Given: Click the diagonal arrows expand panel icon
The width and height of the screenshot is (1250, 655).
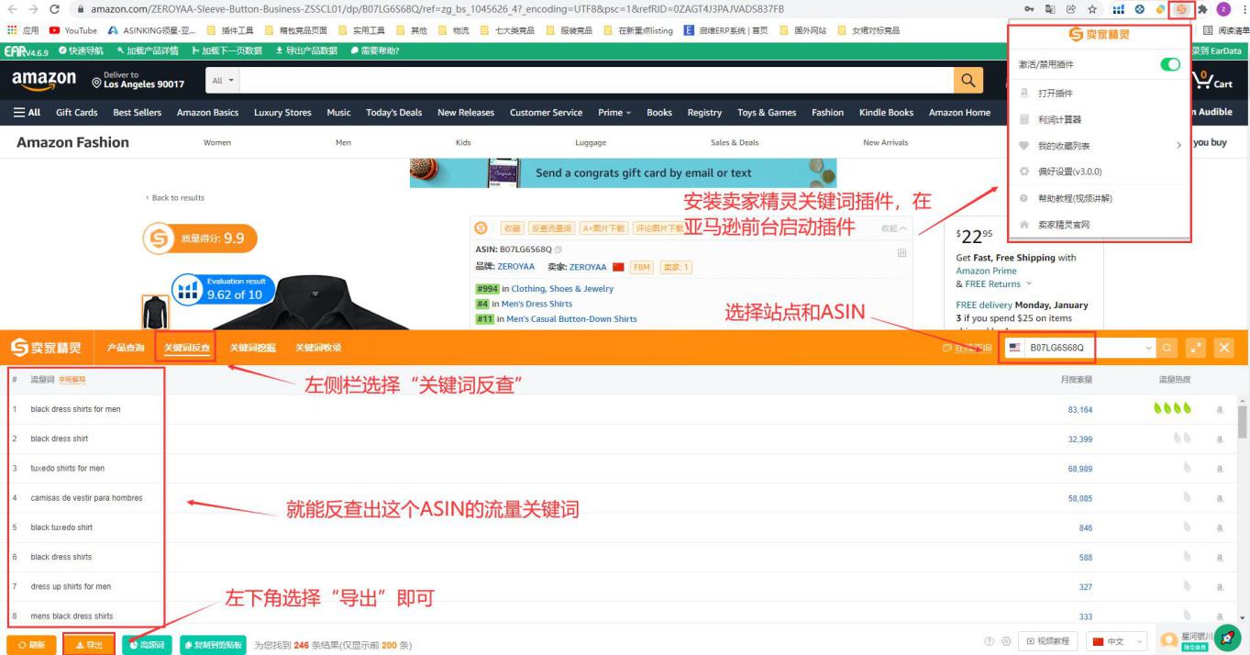Looking at the screenshot, I should click(1196, 348).
